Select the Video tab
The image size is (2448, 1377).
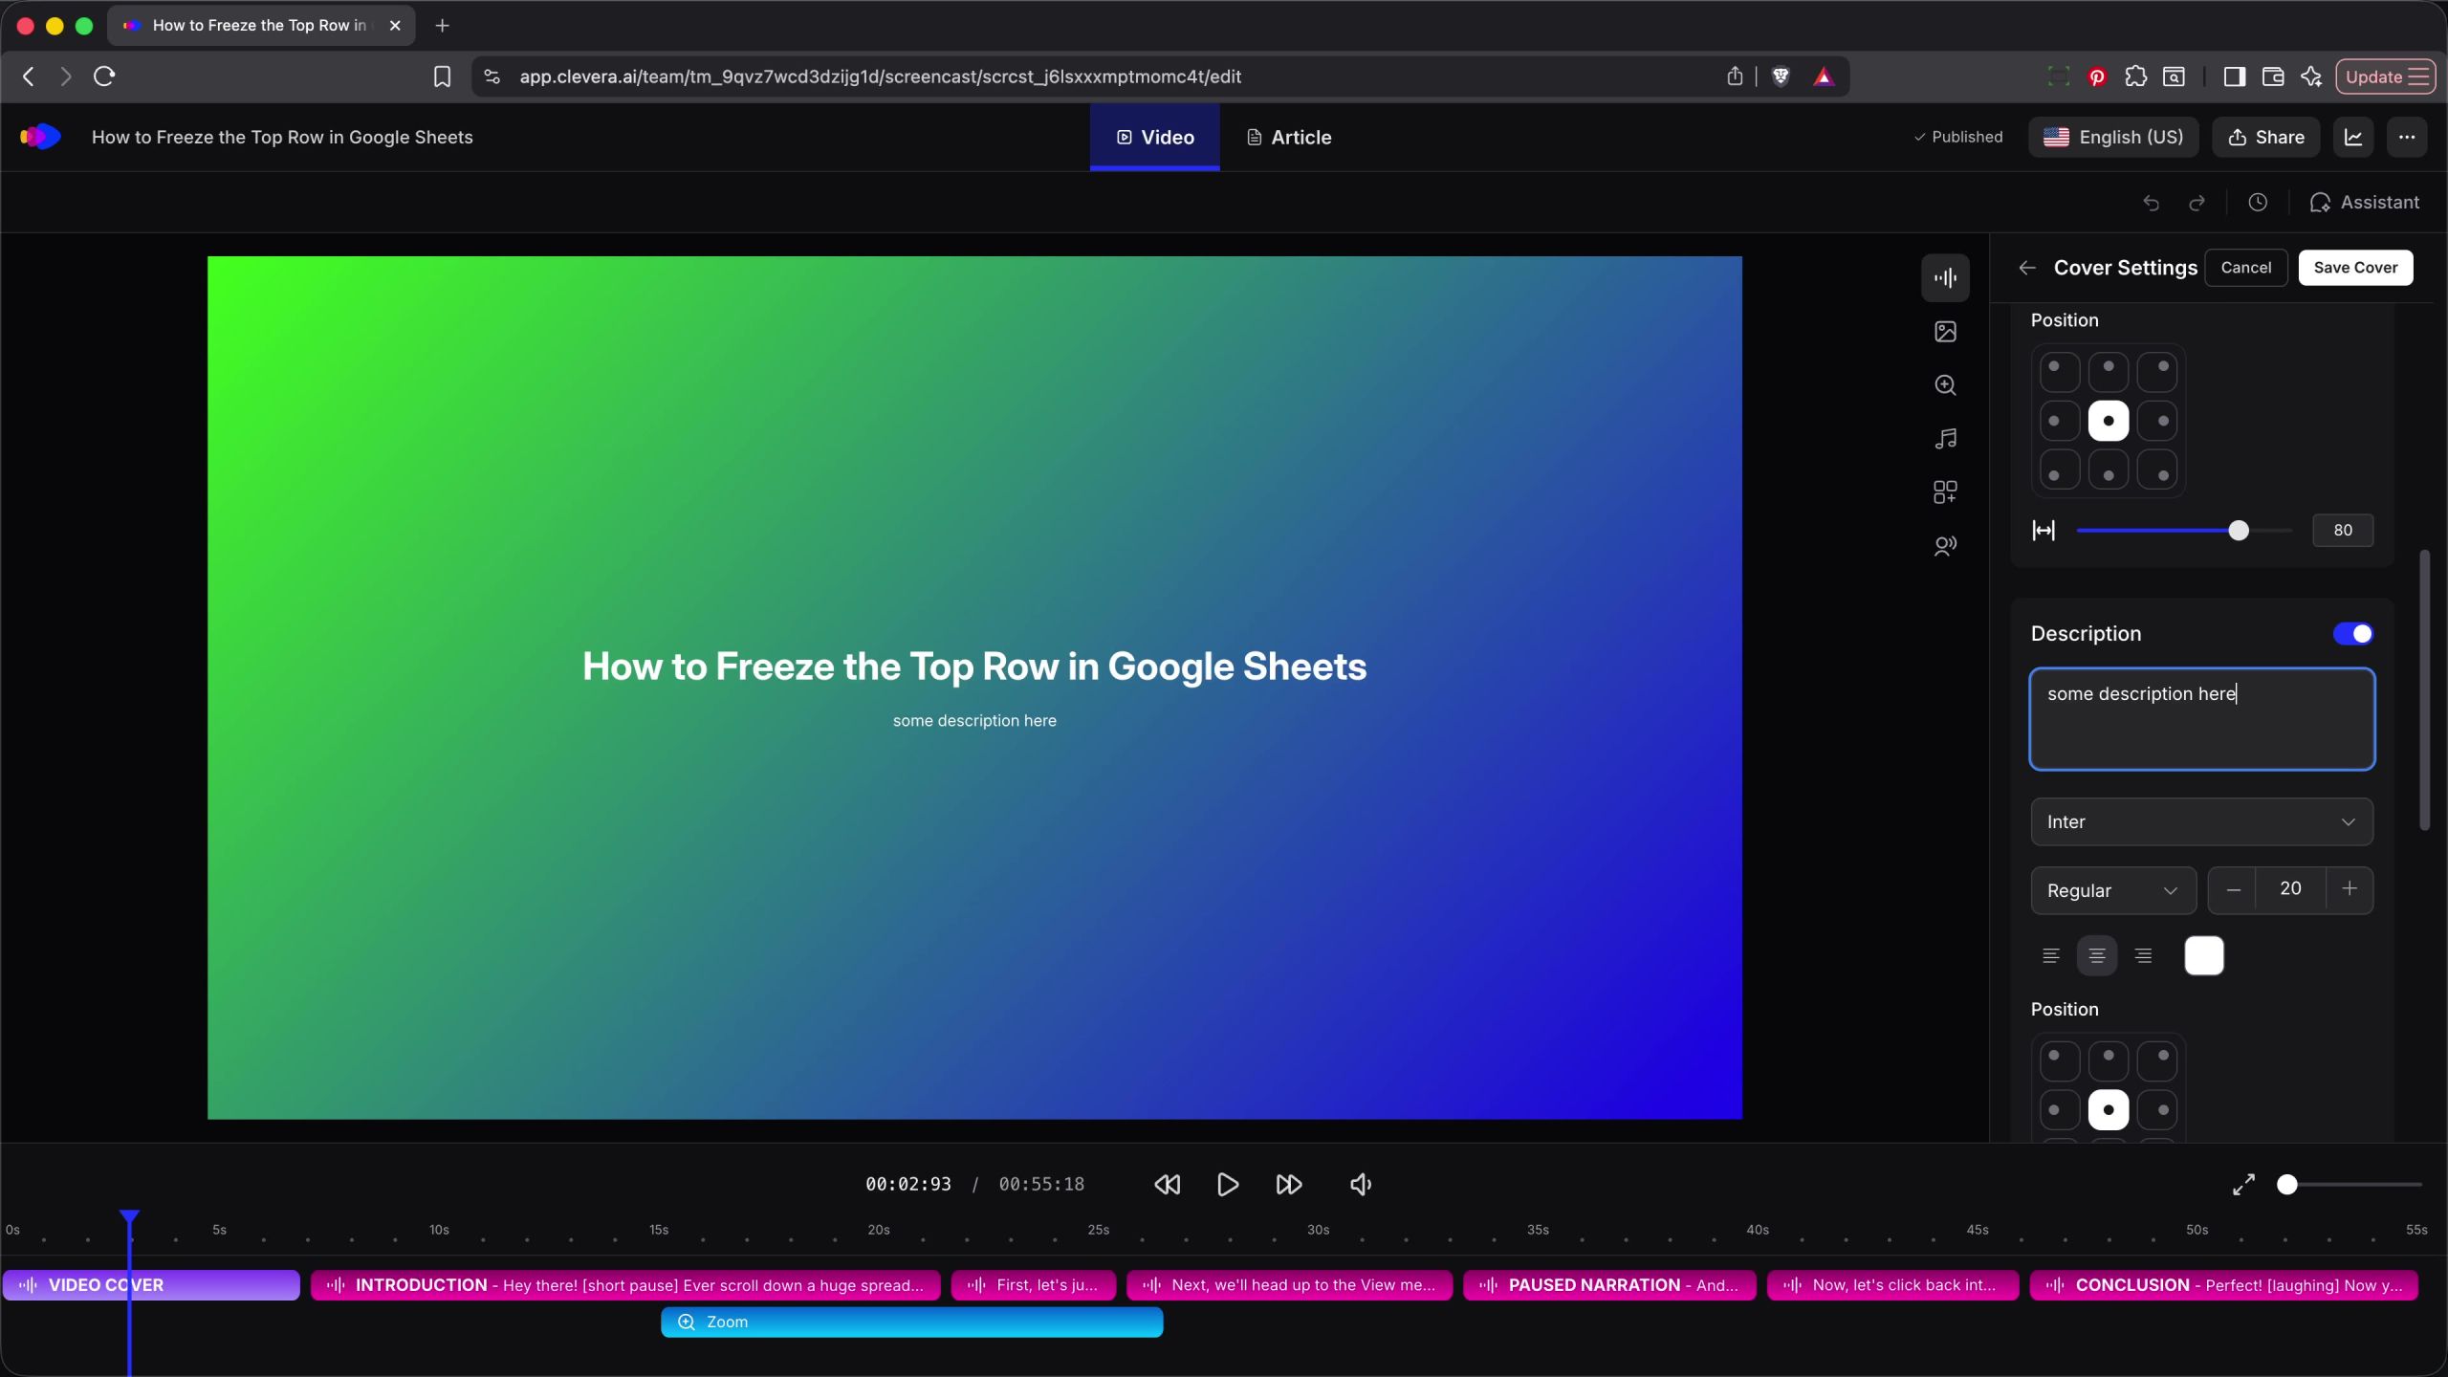[x=1154, y=138]
